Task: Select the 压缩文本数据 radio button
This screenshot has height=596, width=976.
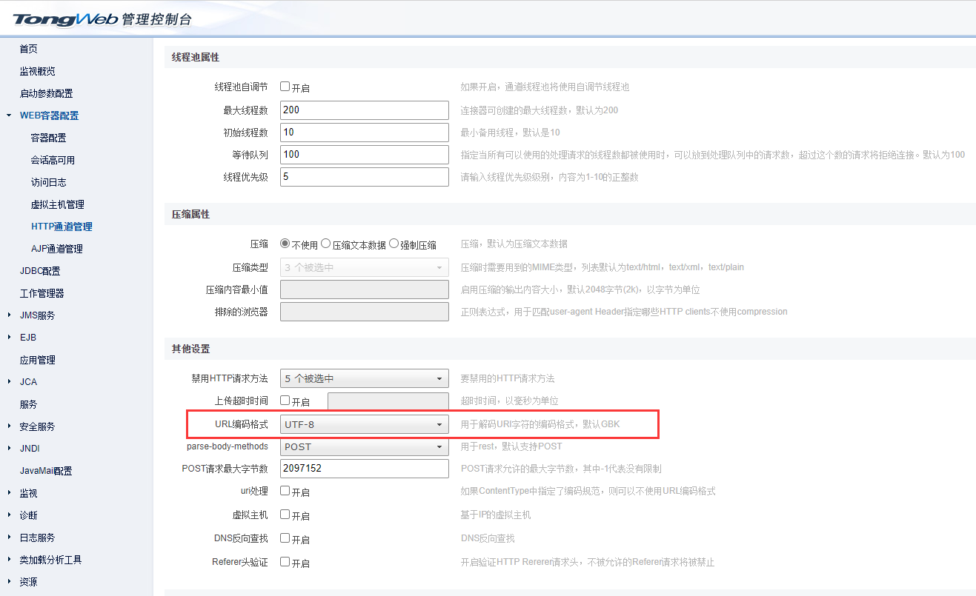Action: [325, 243]
